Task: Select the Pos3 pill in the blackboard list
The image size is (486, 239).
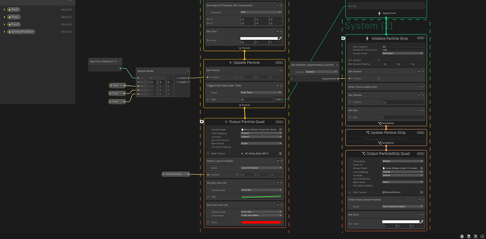Action: (x=14, y=25)
